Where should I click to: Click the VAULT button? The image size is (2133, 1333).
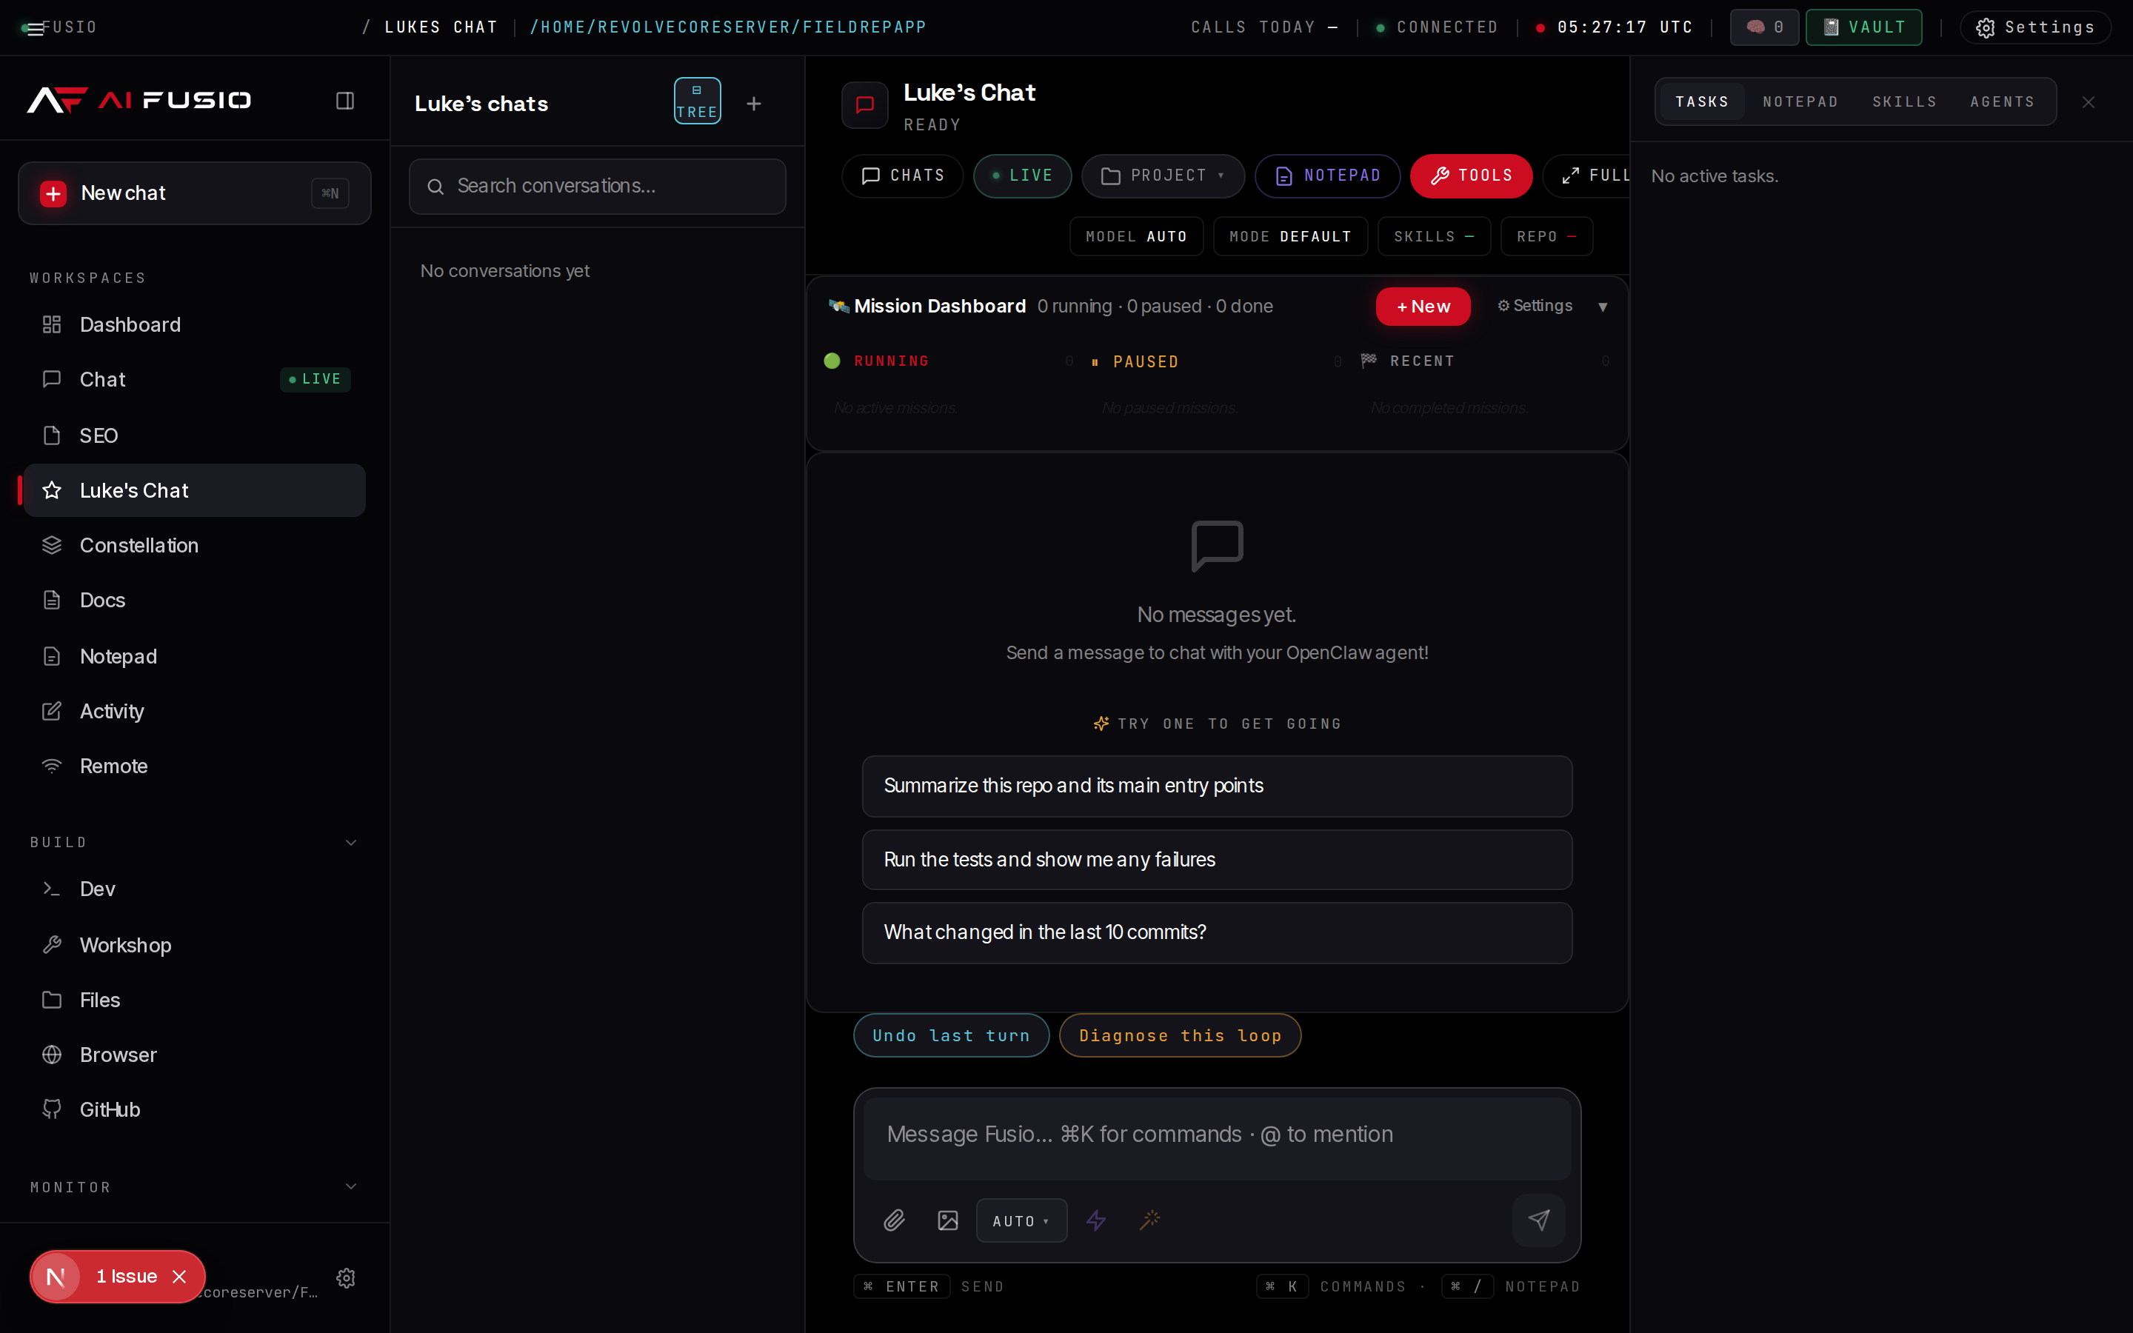(x=1863, y=27)
